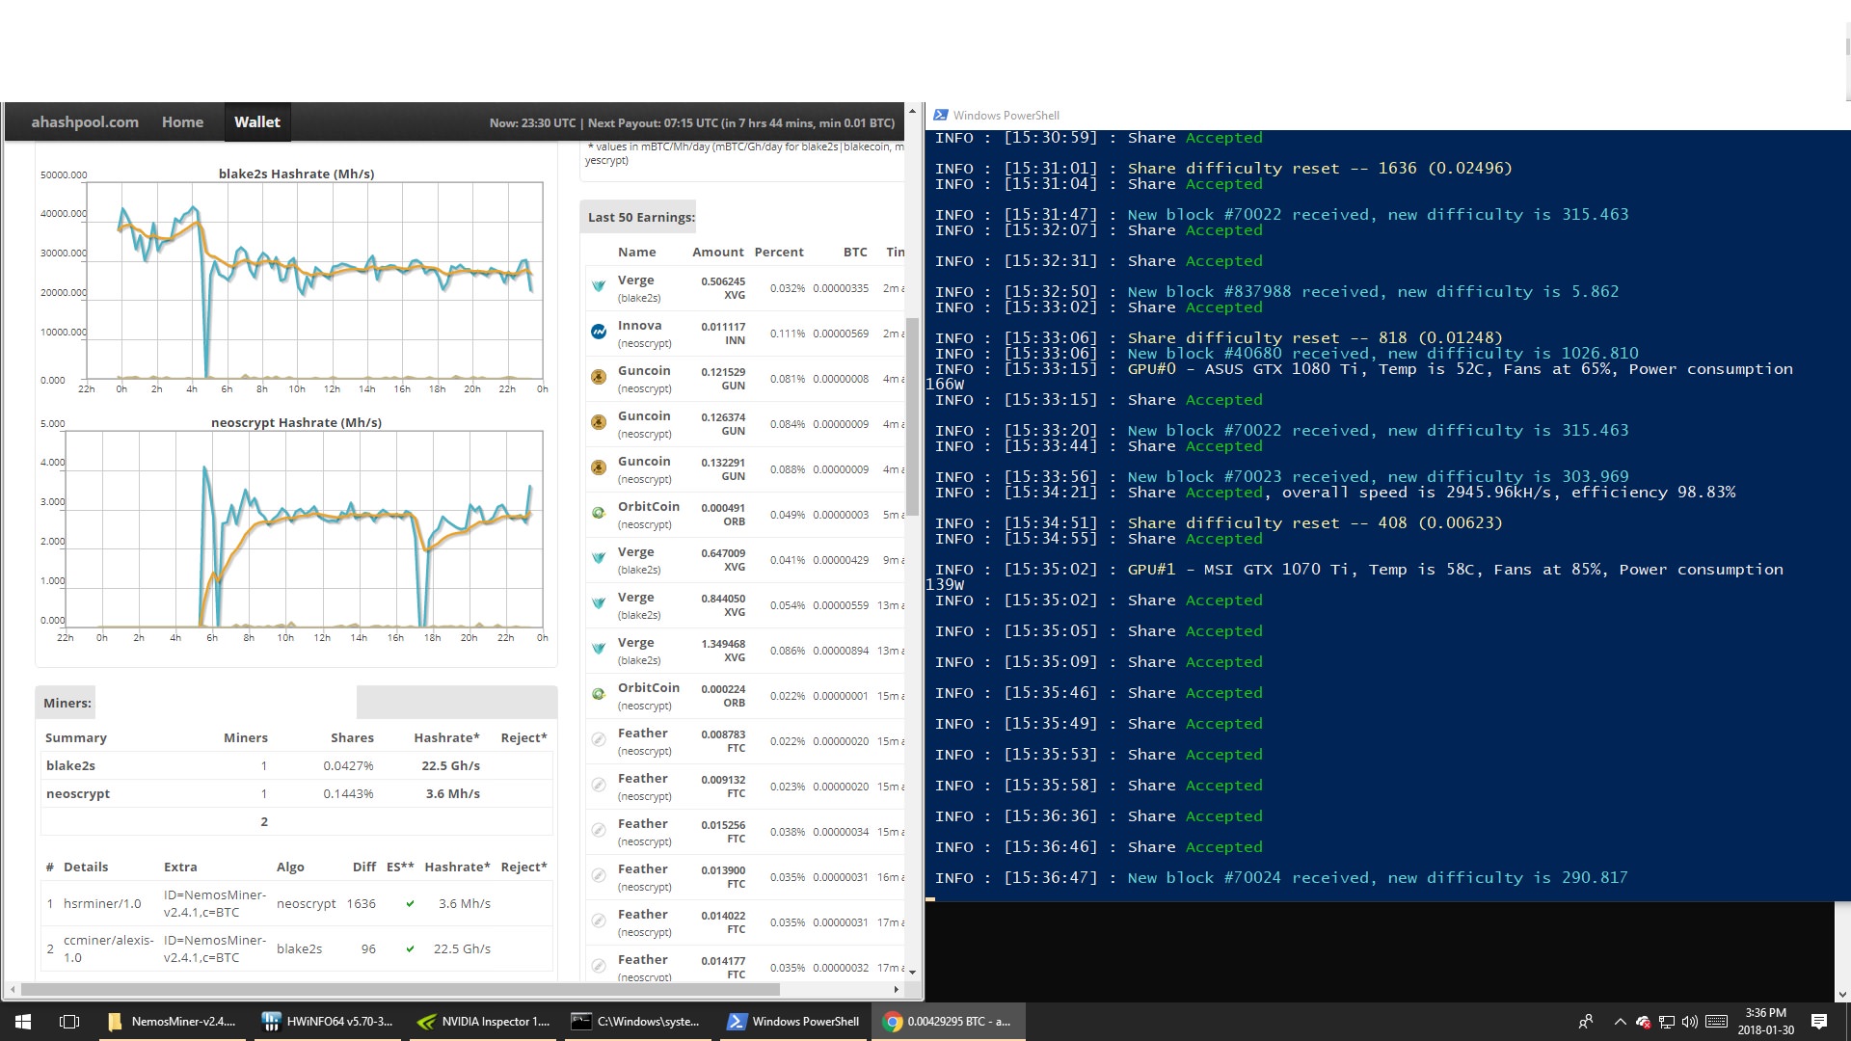Click the Feather icon in the 0.008783 FTC row
This screenshot has width=1851, height=1041.
[599, 739]
